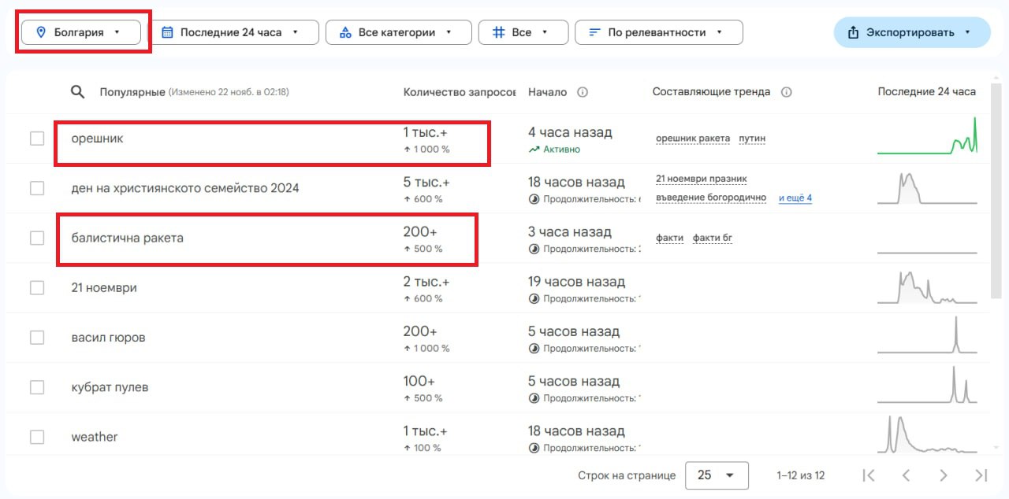Go to the previous results page
Viewport: 1009px width, 499px height.
pos(907,475)
